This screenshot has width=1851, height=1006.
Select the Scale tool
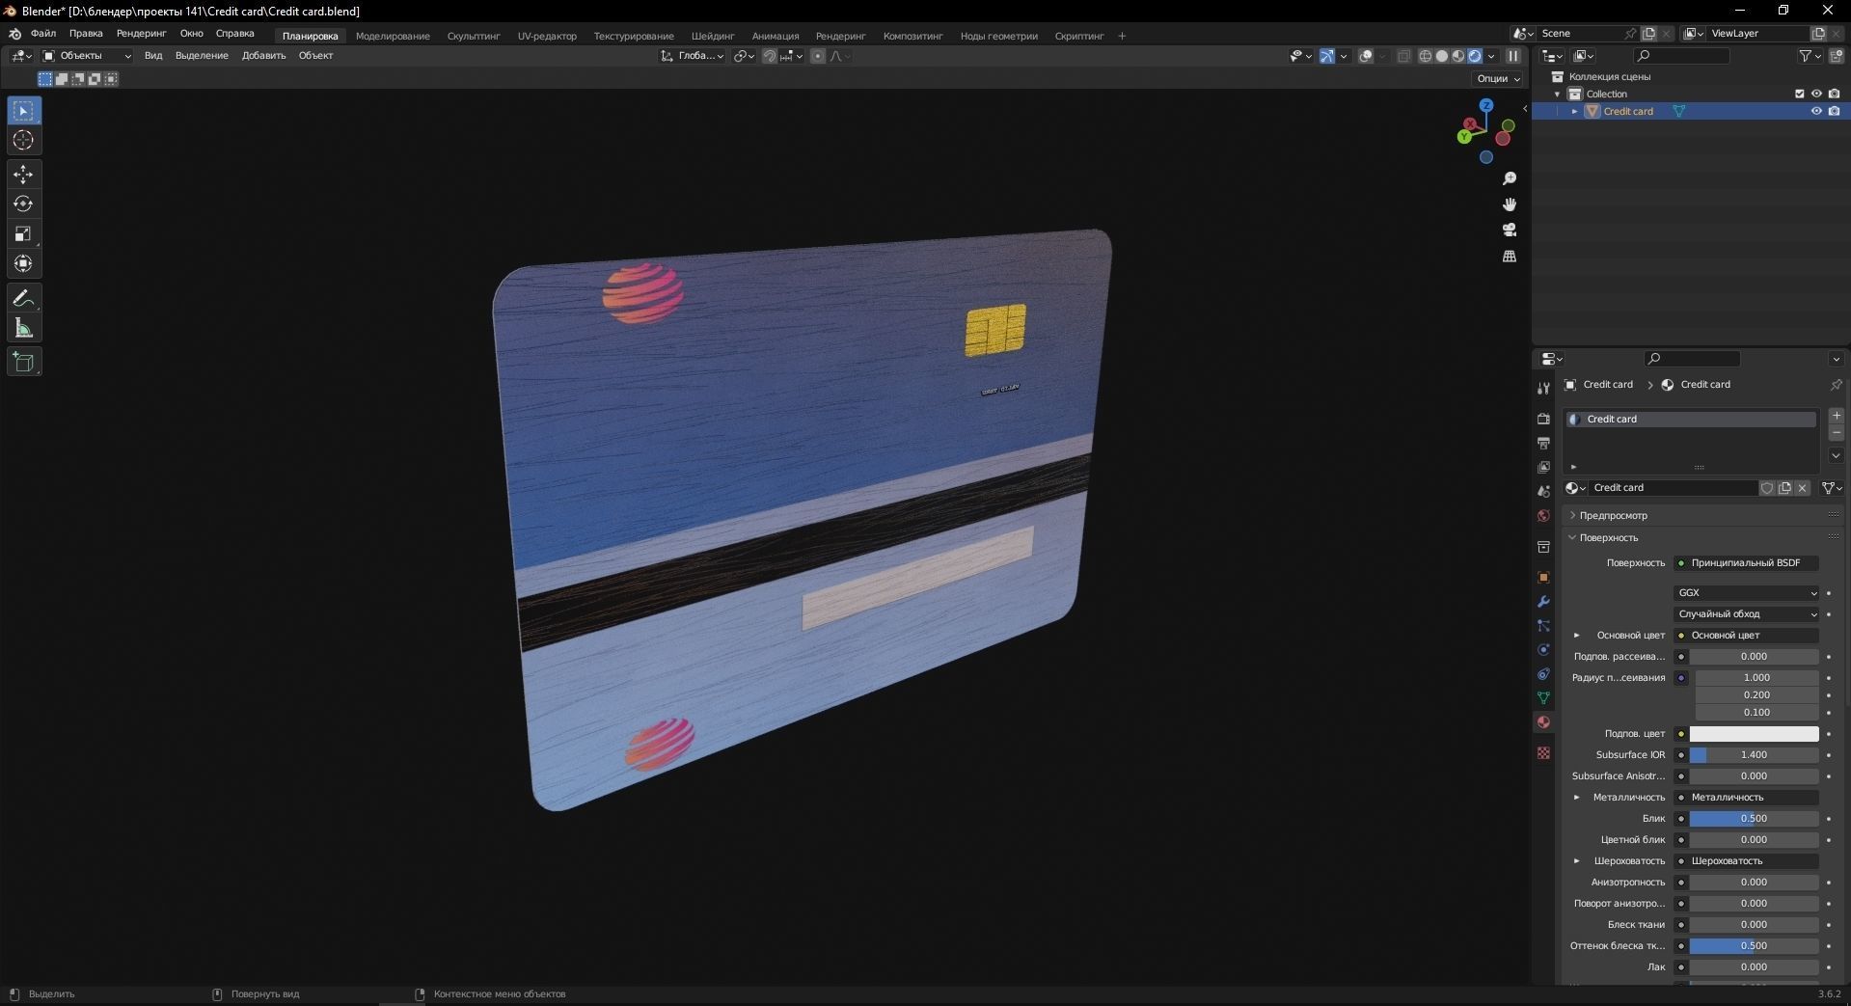(x=23, y=233)
